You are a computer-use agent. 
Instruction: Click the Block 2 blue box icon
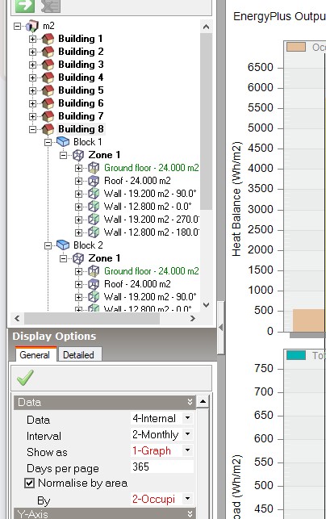63,245
